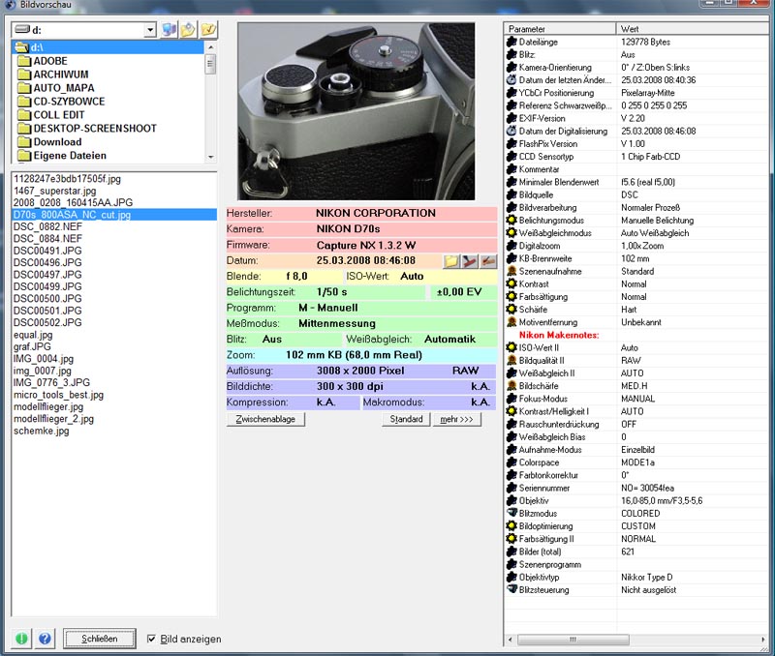The image size is (775, 656).
Task: Open the d: drive dropdown arrow
Action: tap(150, 30)
